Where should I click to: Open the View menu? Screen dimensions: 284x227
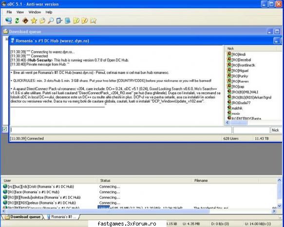tap(20, 12)
